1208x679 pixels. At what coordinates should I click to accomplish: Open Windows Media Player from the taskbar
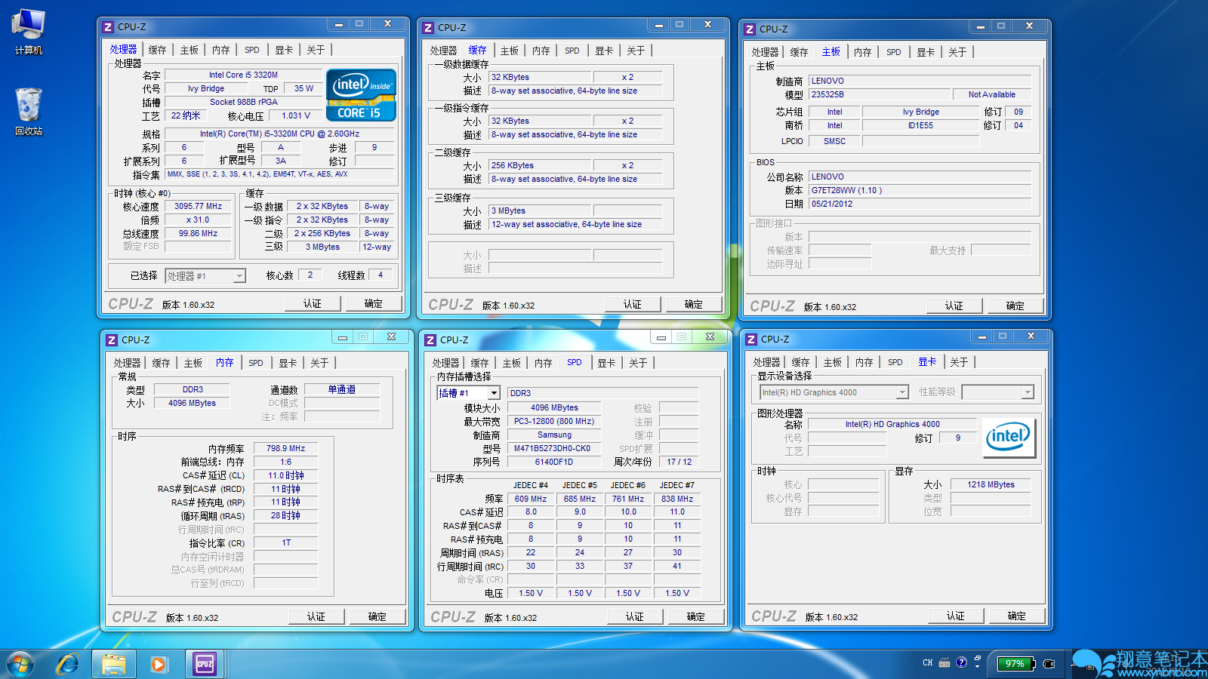[159, 664]
